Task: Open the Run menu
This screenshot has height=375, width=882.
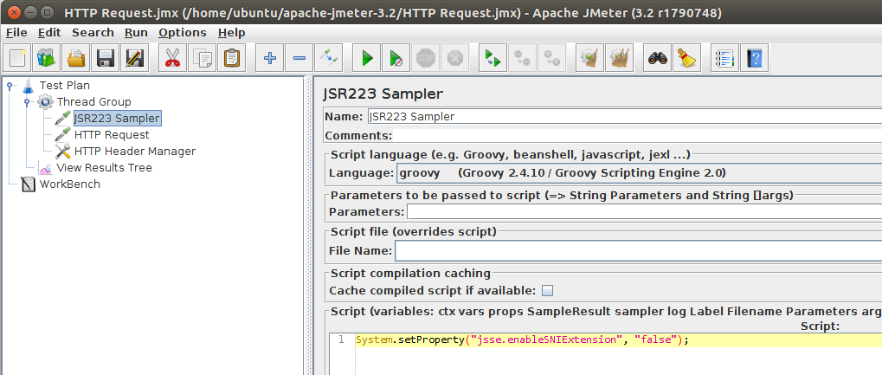Action: click(136, 33)
